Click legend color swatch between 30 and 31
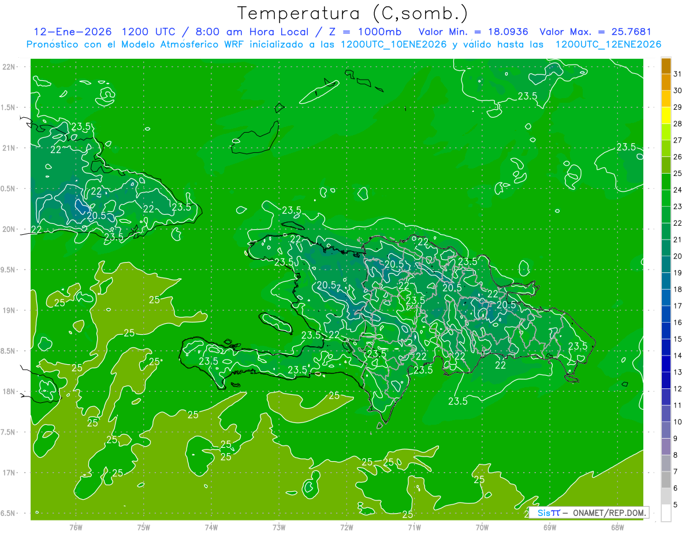The image size is (693, 535). coord(666,82)
